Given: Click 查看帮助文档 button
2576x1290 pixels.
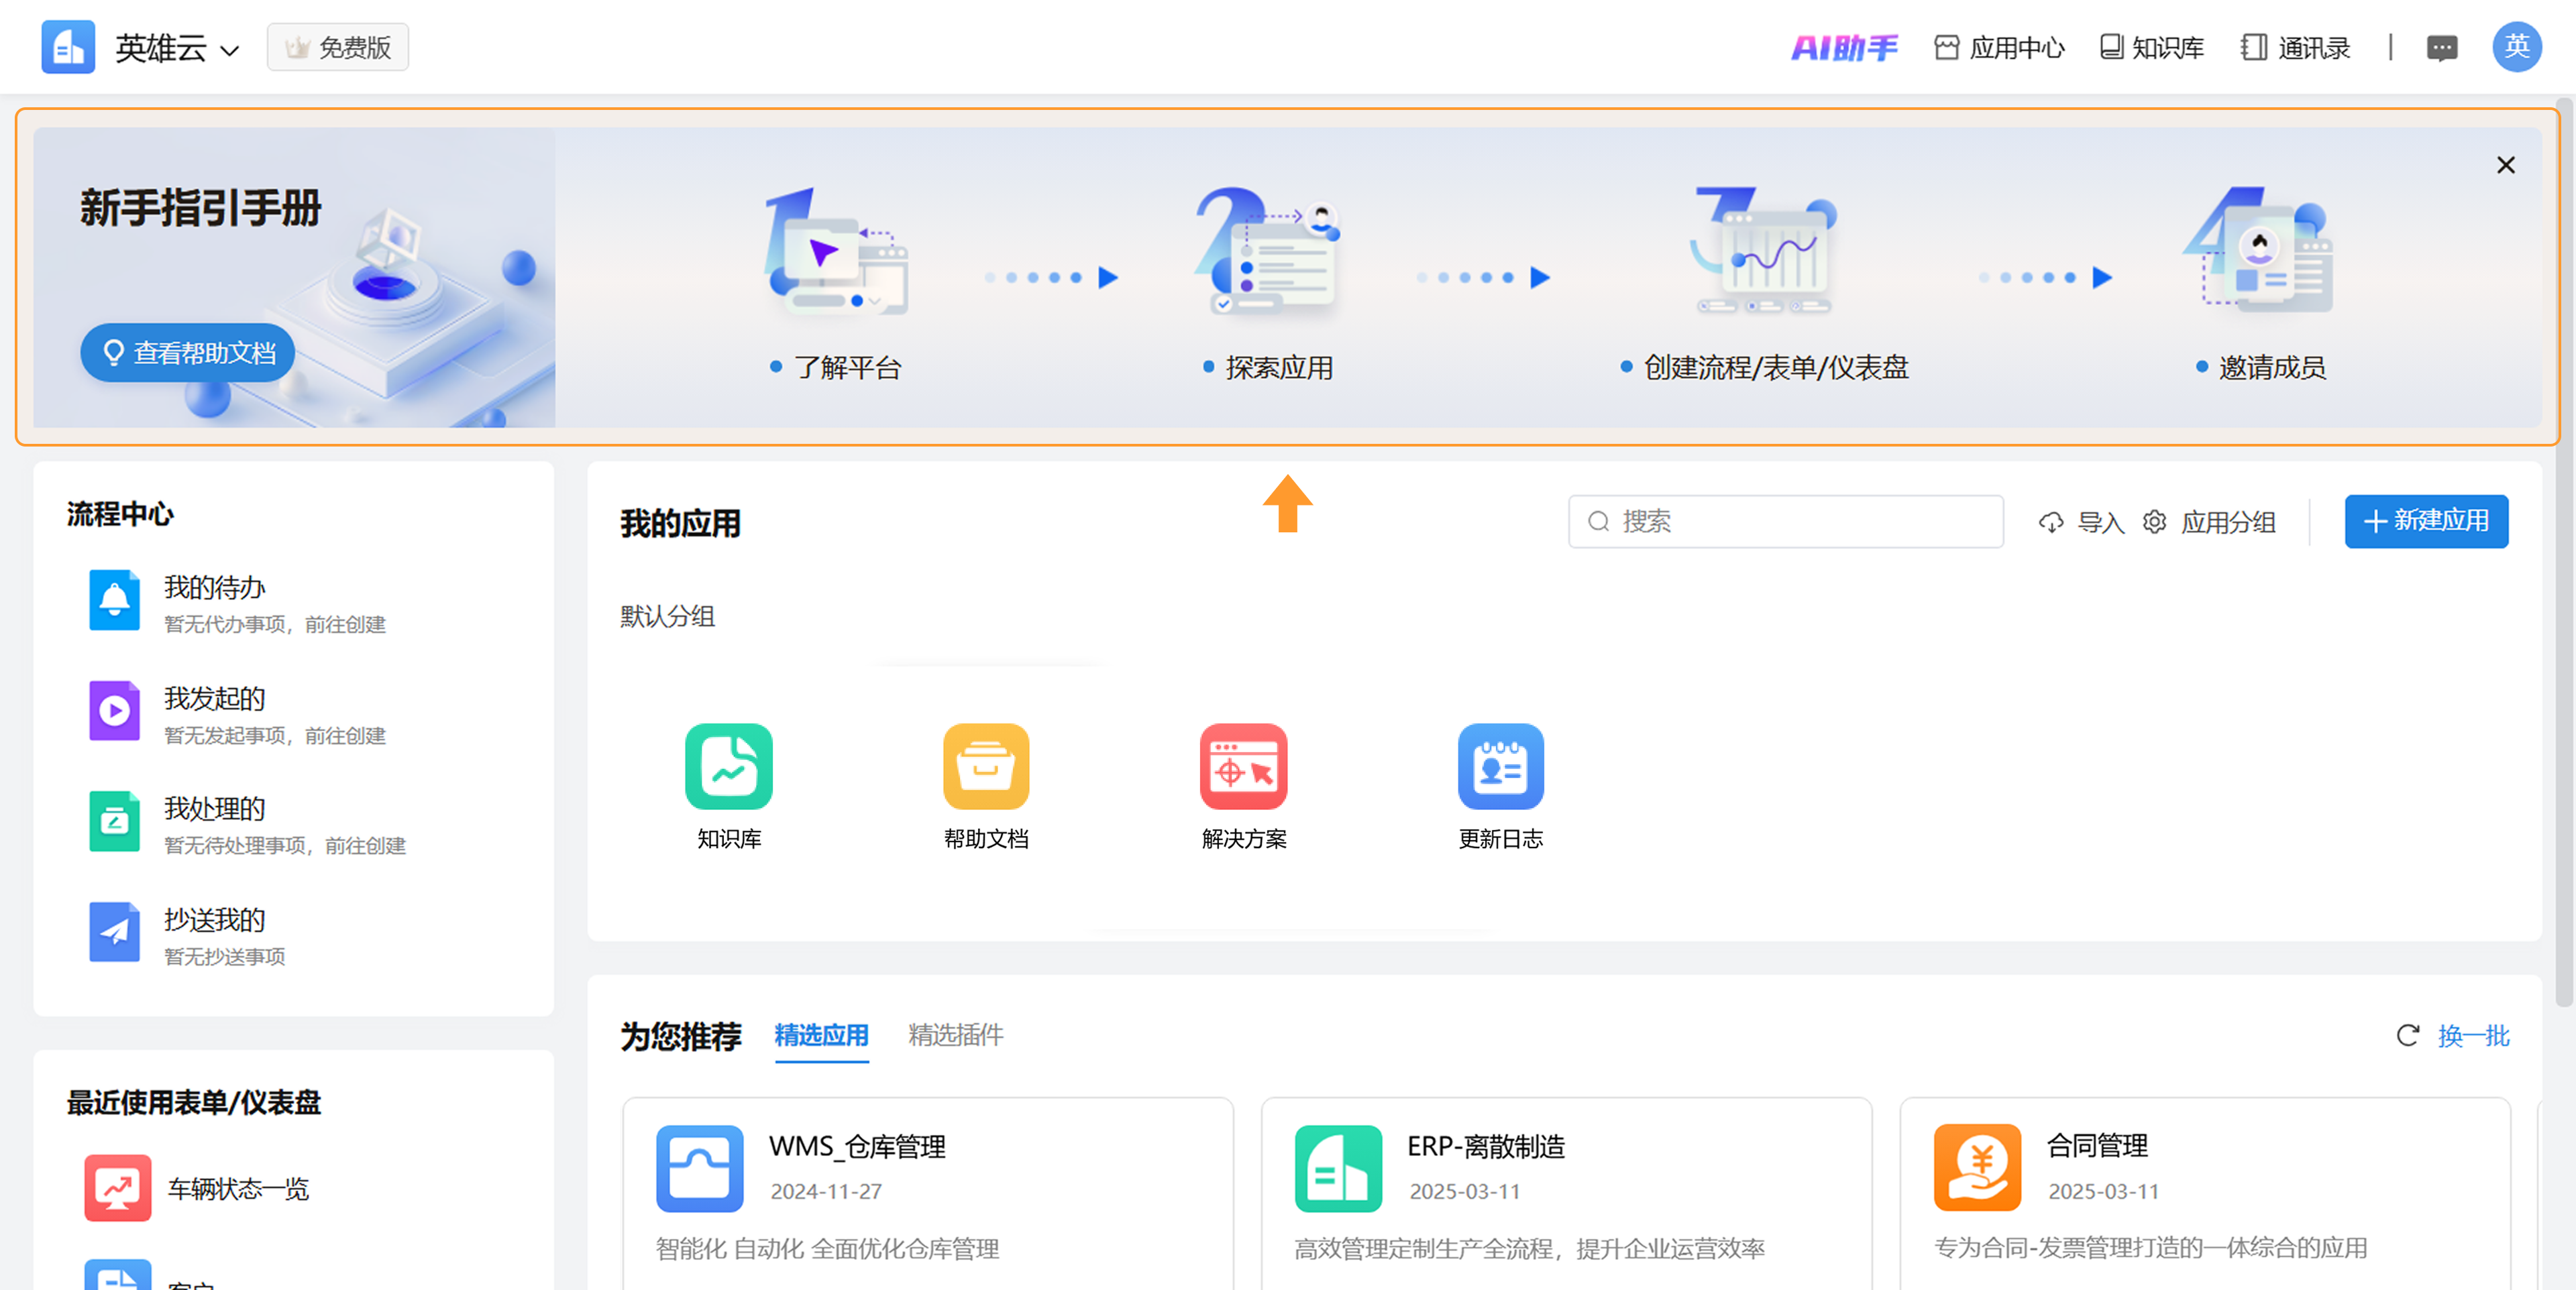Looking at the screenshot, I should 188,353.
